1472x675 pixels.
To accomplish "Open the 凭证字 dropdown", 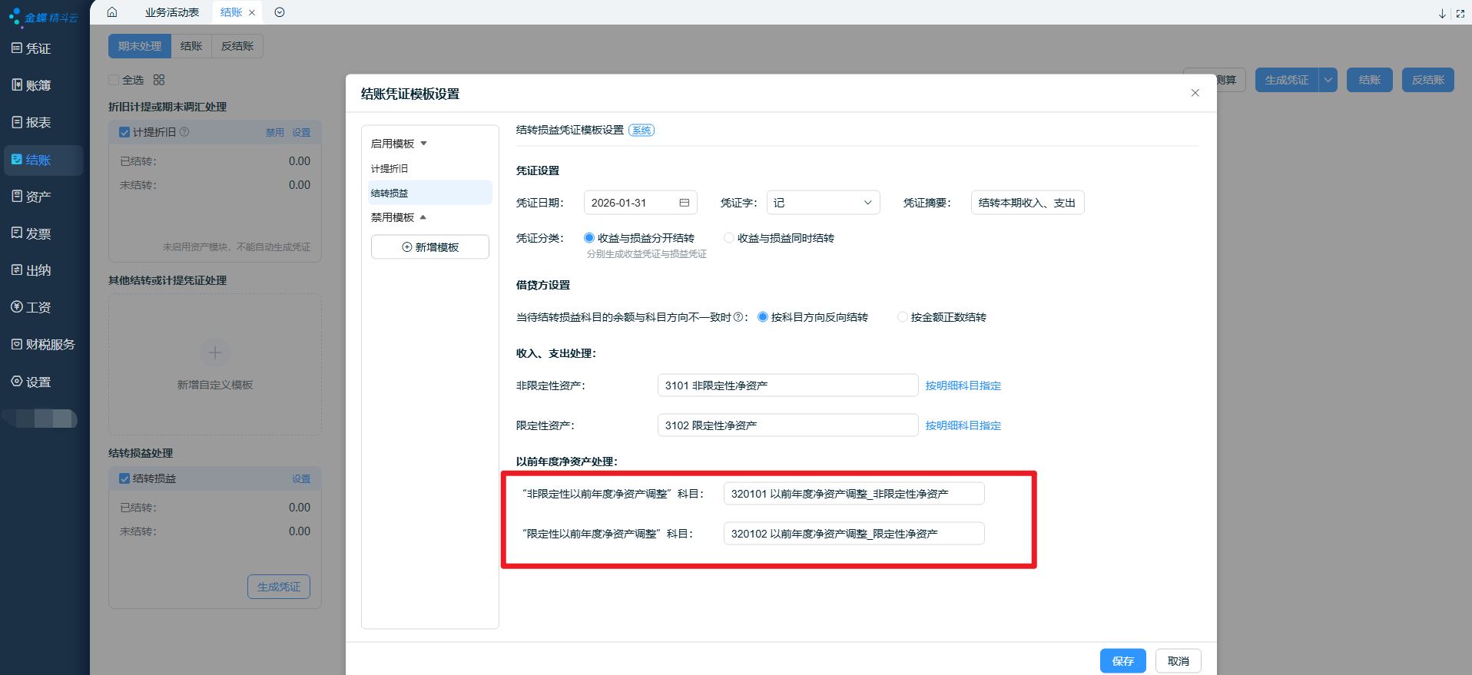I will (x=822, y=203).
